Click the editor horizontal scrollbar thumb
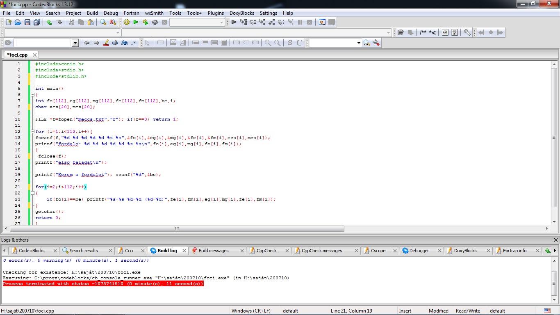 point(176,228)
